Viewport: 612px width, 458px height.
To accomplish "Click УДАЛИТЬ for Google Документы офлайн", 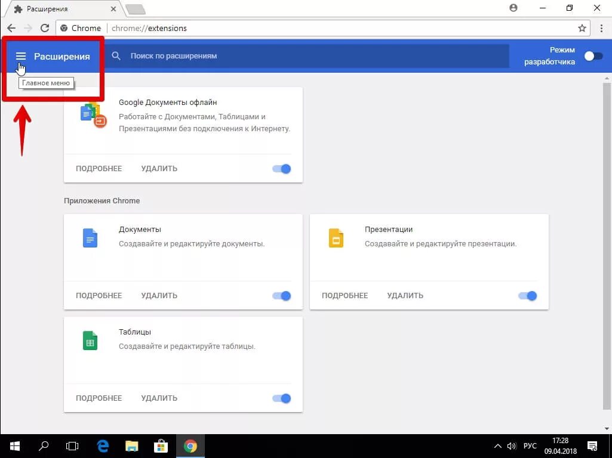I will 159,168.
